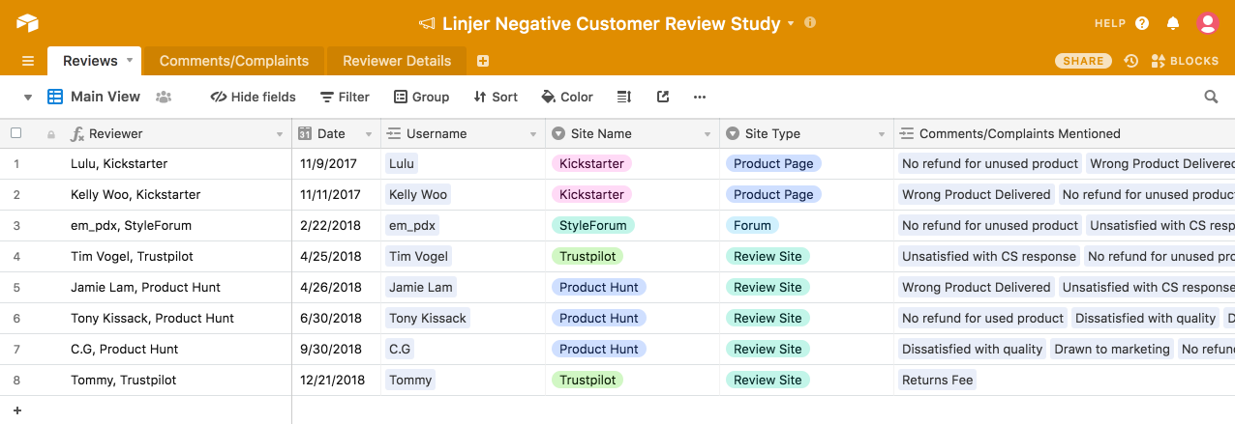
Task: Select 'Forum' site type chip
Action: click(752, 225)
